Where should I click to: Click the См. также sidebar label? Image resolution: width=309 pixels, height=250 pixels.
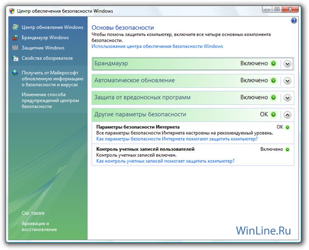pyautogui.click(x=33, y=213)
